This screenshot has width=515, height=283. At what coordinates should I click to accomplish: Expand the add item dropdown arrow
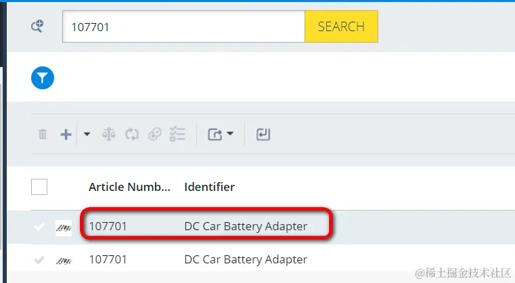[x=87, y=134]
